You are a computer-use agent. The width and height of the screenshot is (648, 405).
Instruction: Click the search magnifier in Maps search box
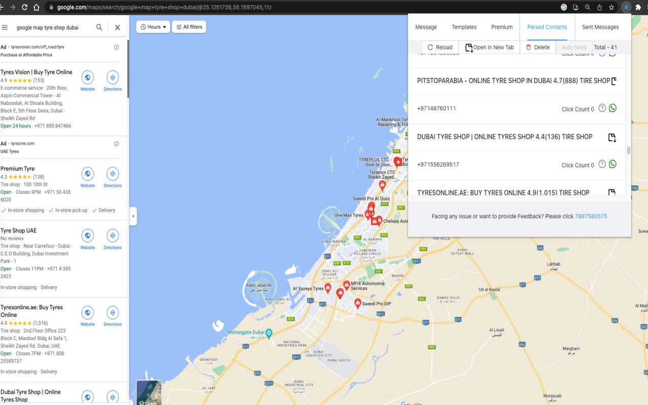point(100,27)
